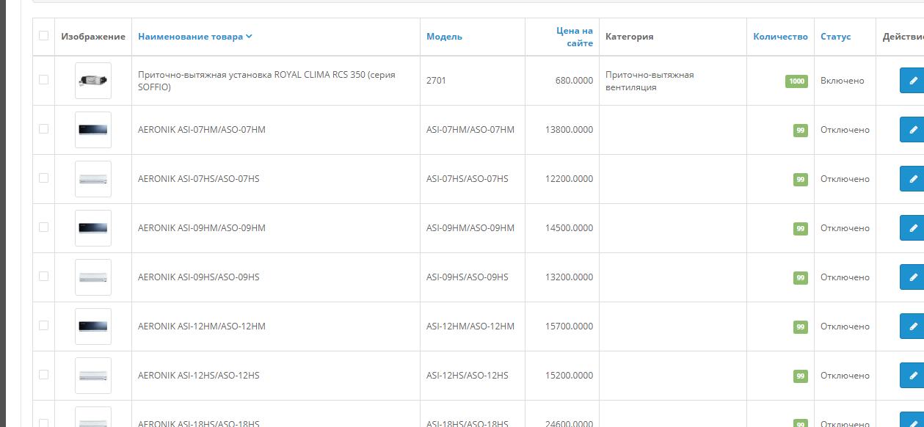
Task: Click price 15200.0000
Action: pos(570,376)
